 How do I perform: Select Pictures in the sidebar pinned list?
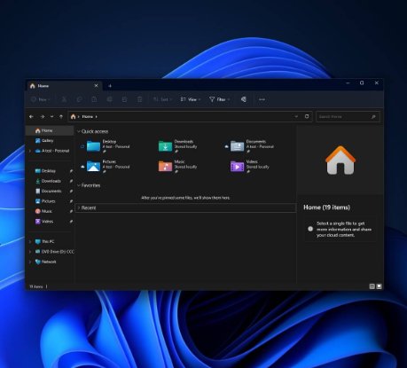[50, 201]
